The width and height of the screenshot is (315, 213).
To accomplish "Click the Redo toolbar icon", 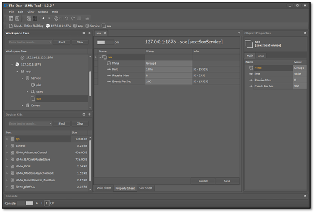I will click(x=73, y=18).
